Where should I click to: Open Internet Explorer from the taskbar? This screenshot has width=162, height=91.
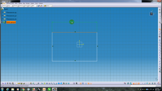pos(7,89)
